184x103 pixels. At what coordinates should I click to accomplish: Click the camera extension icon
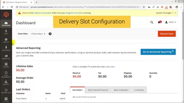pos(158,7)
